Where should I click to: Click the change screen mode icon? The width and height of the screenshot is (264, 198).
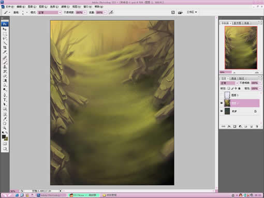tap(5, 148)
